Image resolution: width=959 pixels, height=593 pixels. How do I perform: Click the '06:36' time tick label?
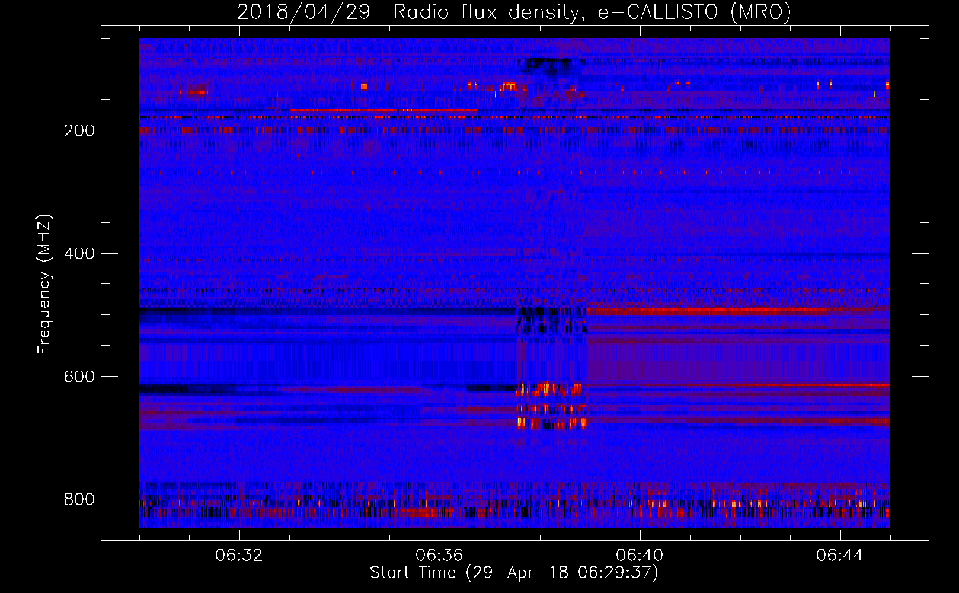pyautogui.click(x=439, y=556)
